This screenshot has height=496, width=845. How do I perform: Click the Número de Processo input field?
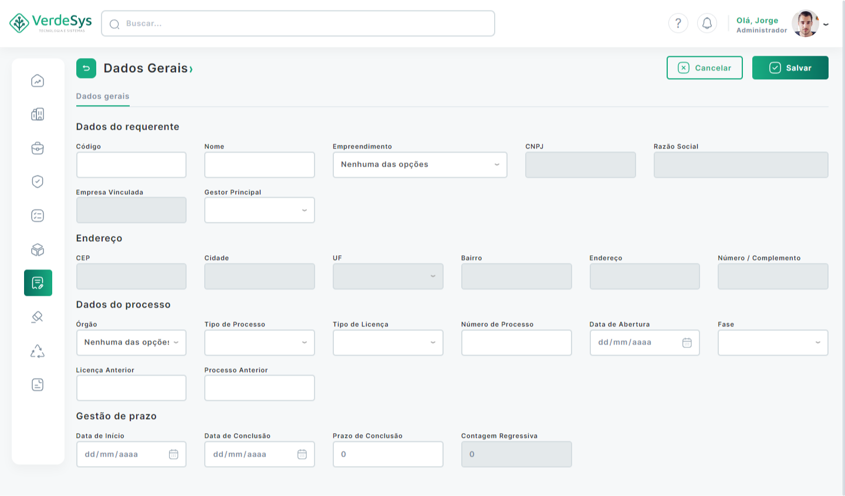tap(516, 343)
